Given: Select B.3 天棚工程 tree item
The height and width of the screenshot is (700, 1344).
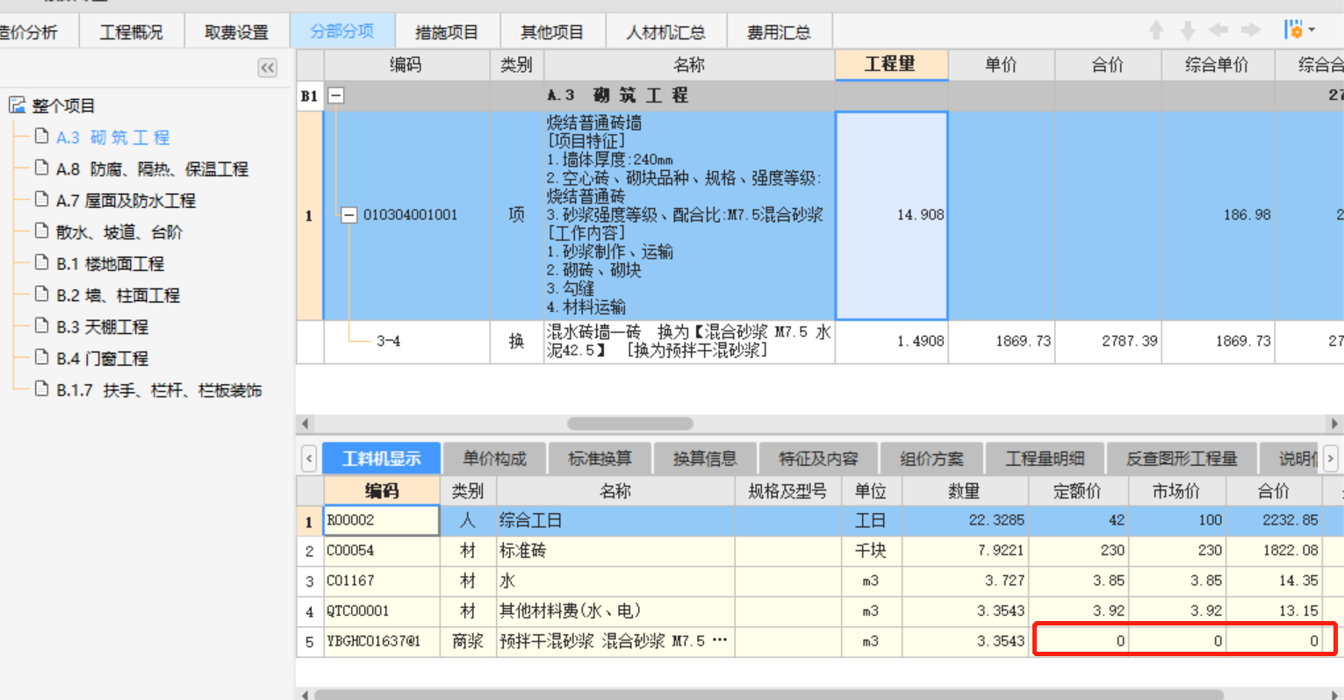Looking at the screenshot, I should tap(102, 326).
